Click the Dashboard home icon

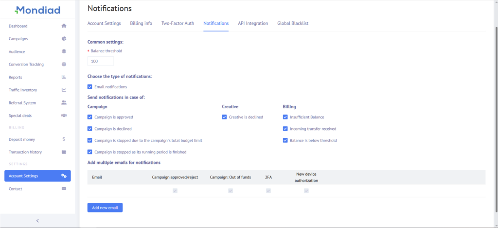click(64, 26)
